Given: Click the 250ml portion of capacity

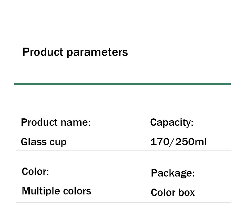Looking at the screenshot, I should pos(191,142).
